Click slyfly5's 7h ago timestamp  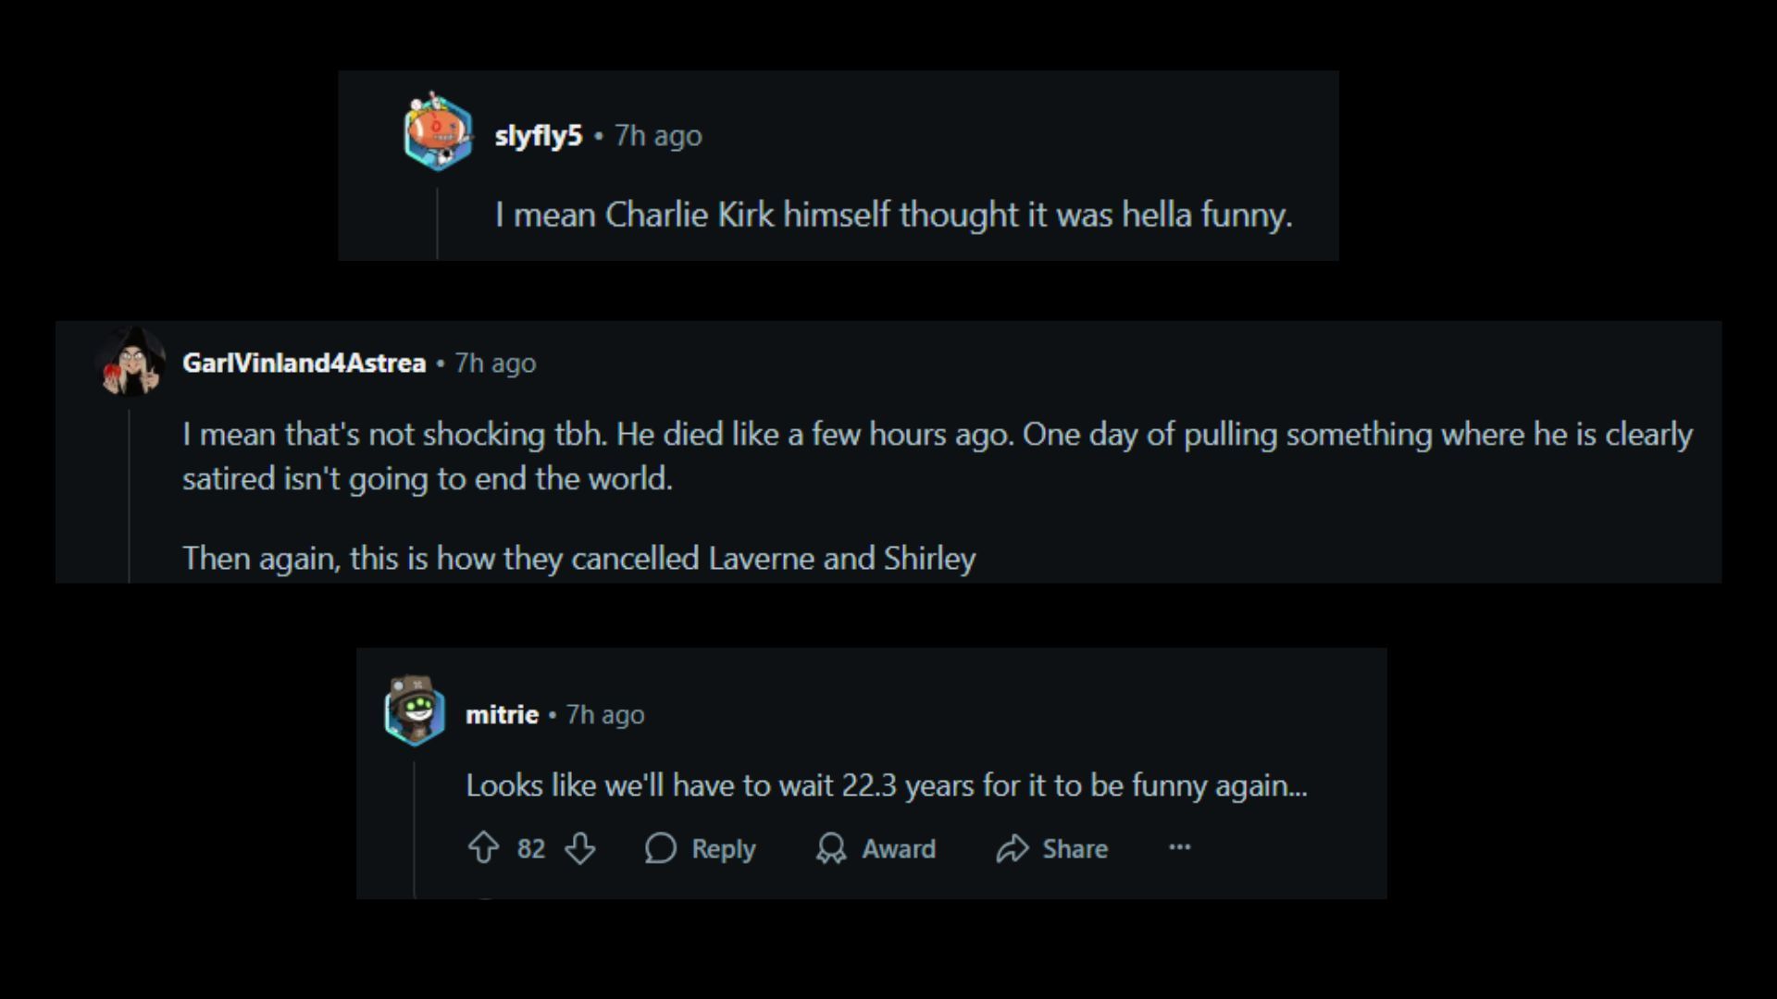point(658,136)
